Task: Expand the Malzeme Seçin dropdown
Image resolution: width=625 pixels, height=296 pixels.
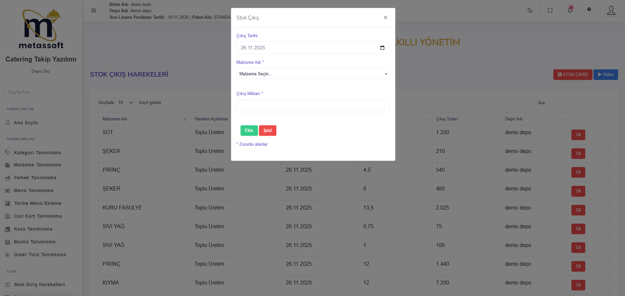Action: click(x=313, y=74)
